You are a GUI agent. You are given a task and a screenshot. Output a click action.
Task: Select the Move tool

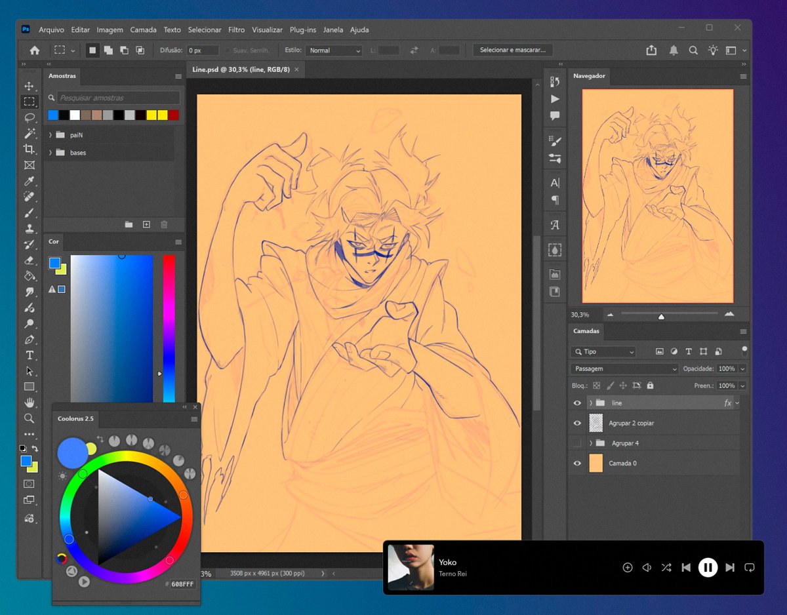(30, 86)
